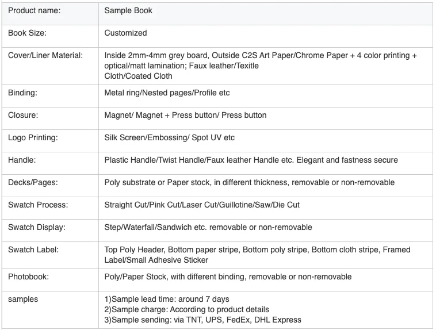
Task: Click the 'Logo Printing:' label
Action: tap(33, 137)
